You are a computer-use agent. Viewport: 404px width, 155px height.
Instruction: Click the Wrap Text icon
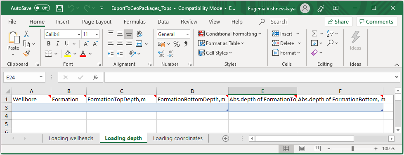tap(139, 34)
